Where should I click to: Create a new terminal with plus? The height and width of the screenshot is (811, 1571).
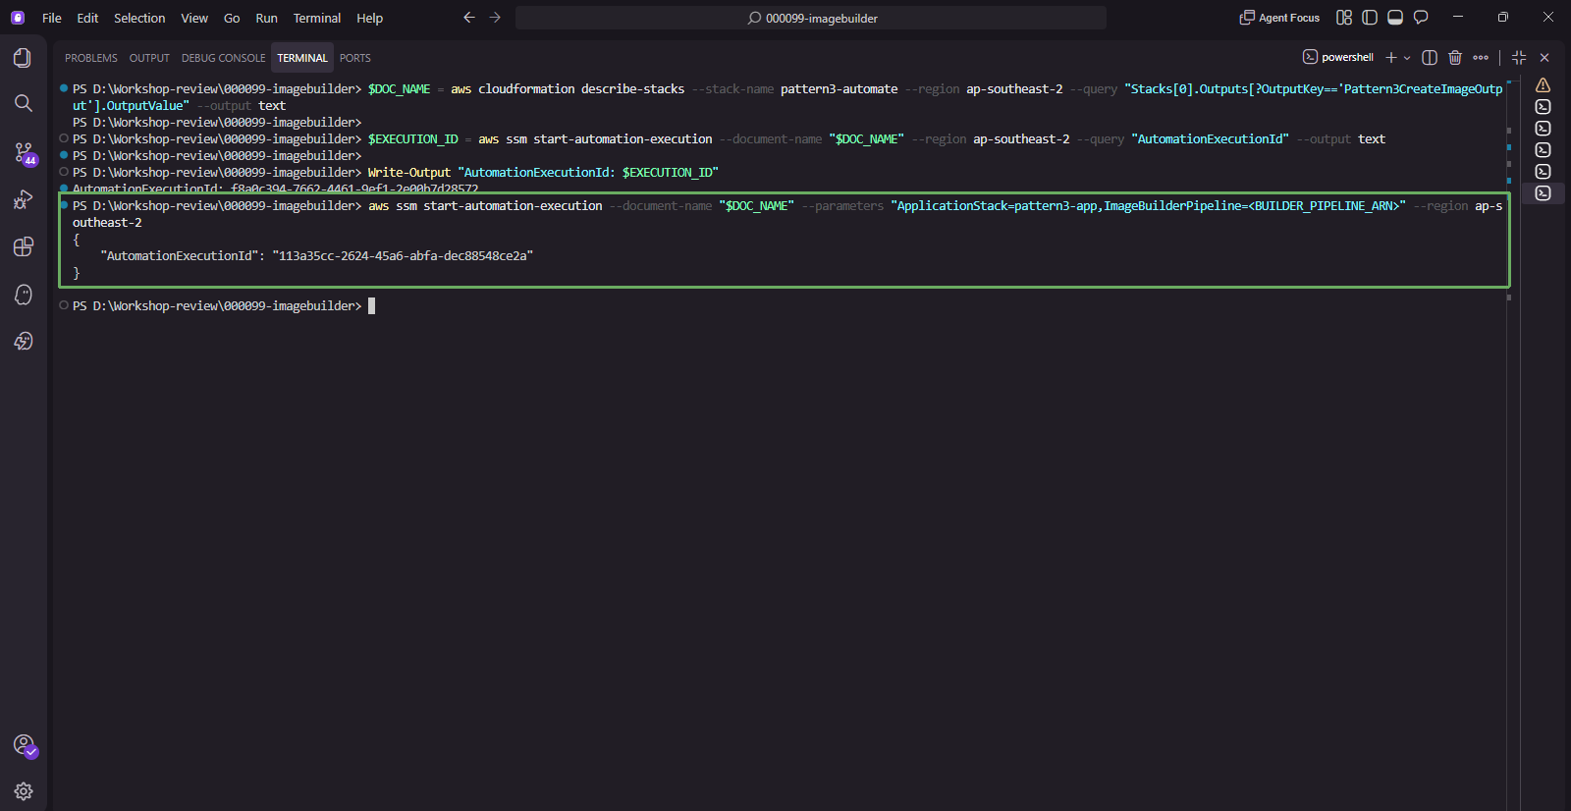(1390, 58)
